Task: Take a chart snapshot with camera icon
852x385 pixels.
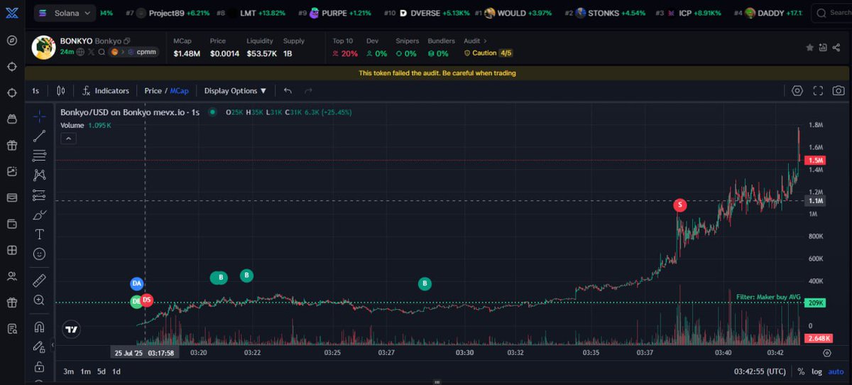Action: point(839,91)
